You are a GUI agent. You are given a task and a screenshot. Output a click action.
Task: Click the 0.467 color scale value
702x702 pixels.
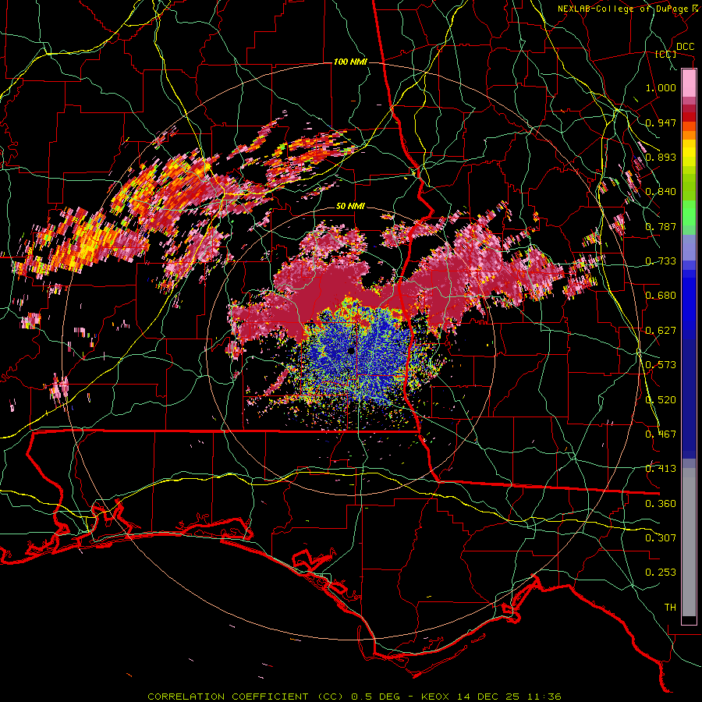661,434
